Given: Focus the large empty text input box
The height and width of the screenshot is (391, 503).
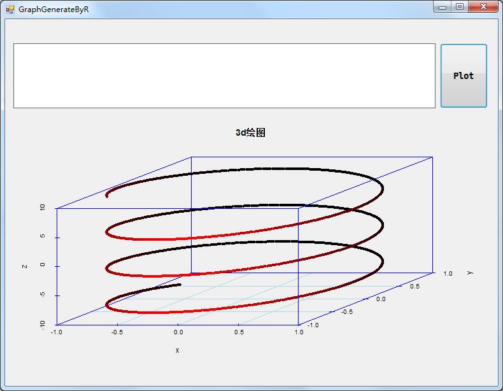Looking at the screenshot, I should point(224,76).
